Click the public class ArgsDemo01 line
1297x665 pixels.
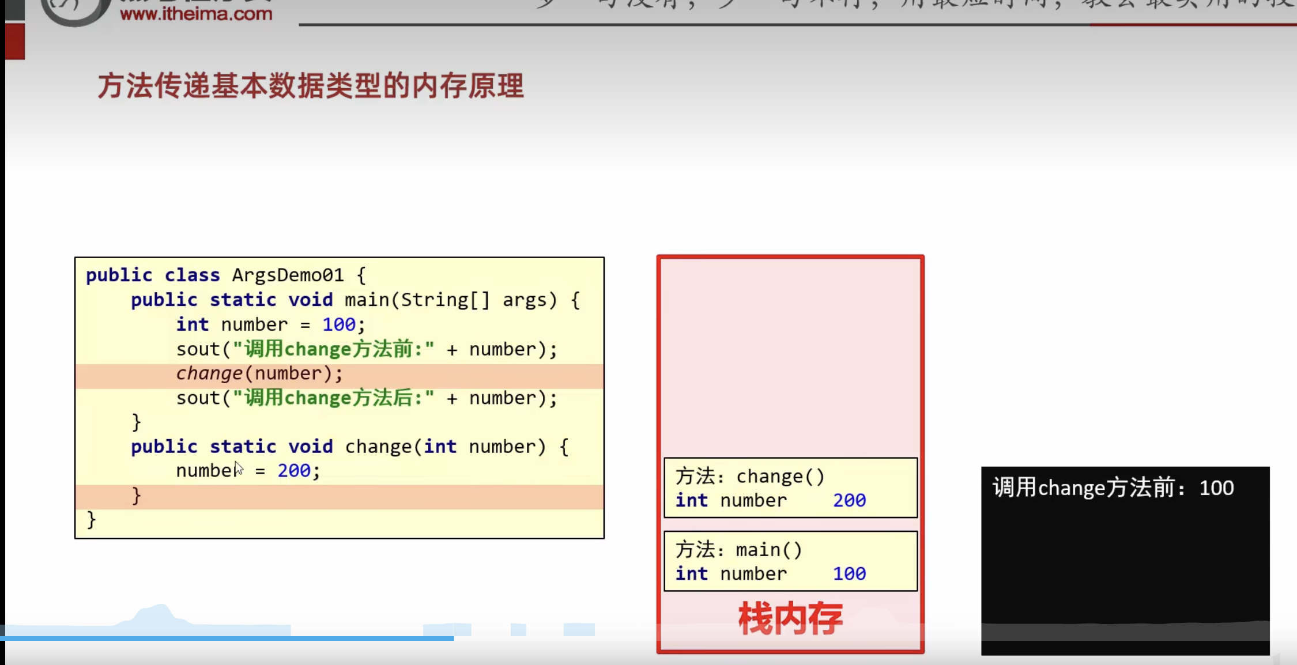tap(225, 275)
